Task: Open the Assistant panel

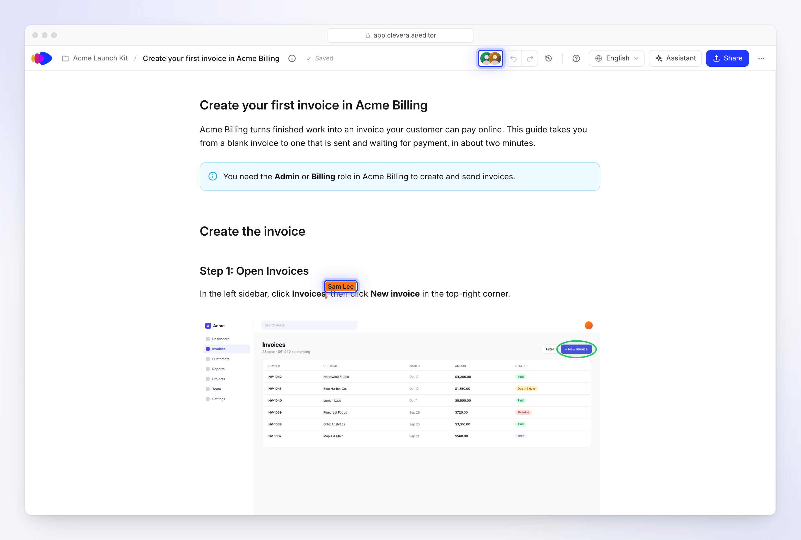Action: click(x=675, y=58)
